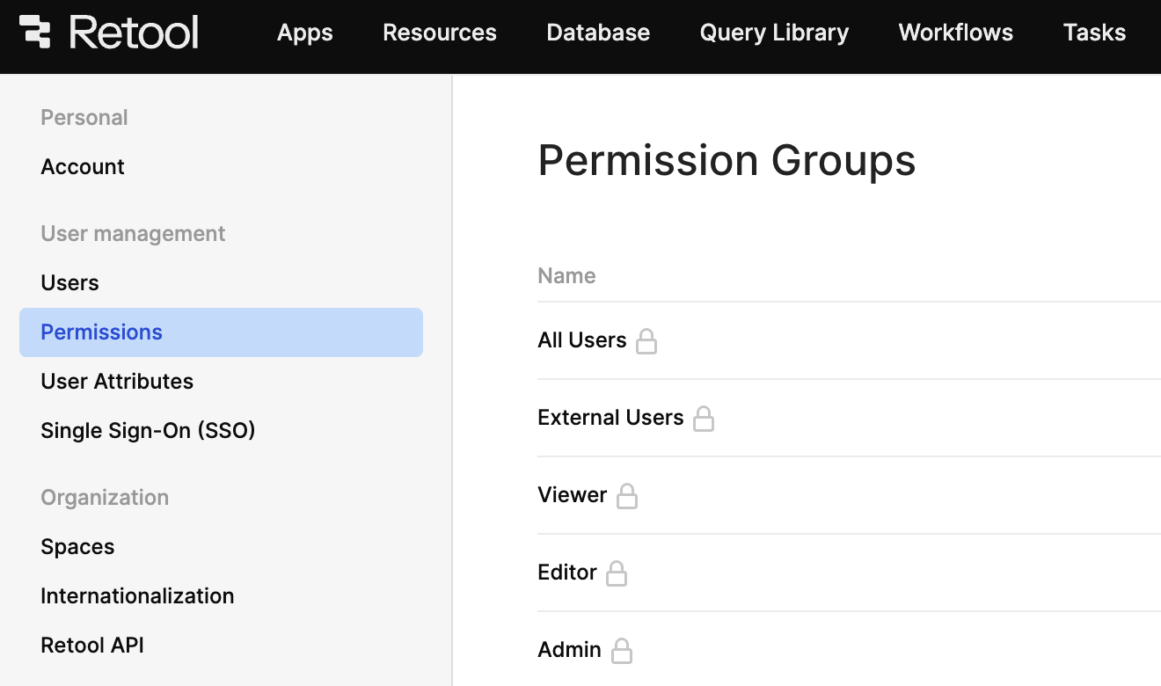Viewport: 1161px width, 686px height.
Task: Go to Resources in top navigation
Action: coord(440,33)
